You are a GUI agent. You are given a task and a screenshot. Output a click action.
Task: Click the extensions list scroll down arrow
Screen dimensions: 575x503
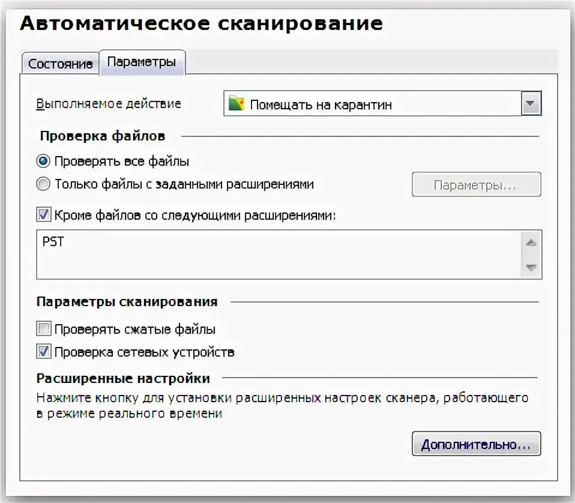531,267
